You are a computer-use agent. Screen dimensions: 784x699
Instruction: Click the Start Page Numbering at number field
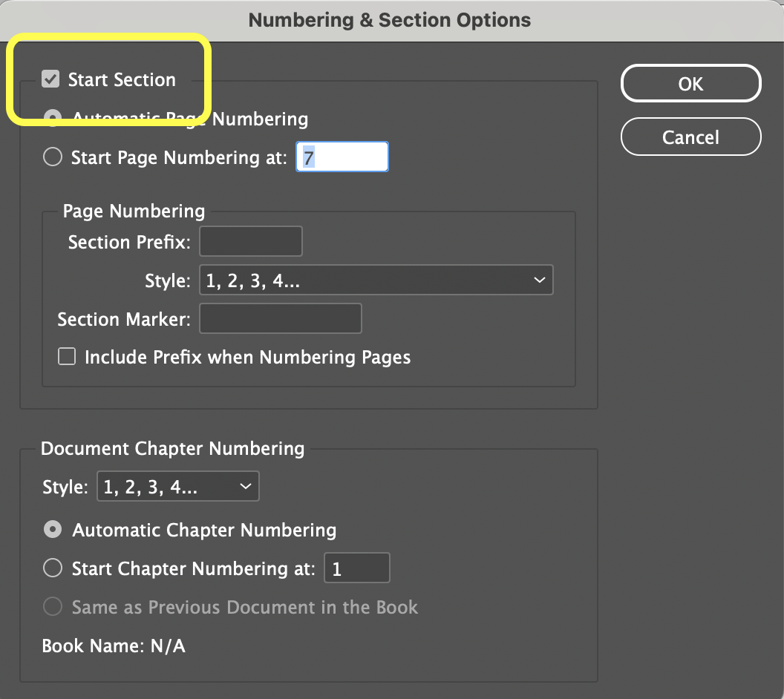tap(342, 157)
